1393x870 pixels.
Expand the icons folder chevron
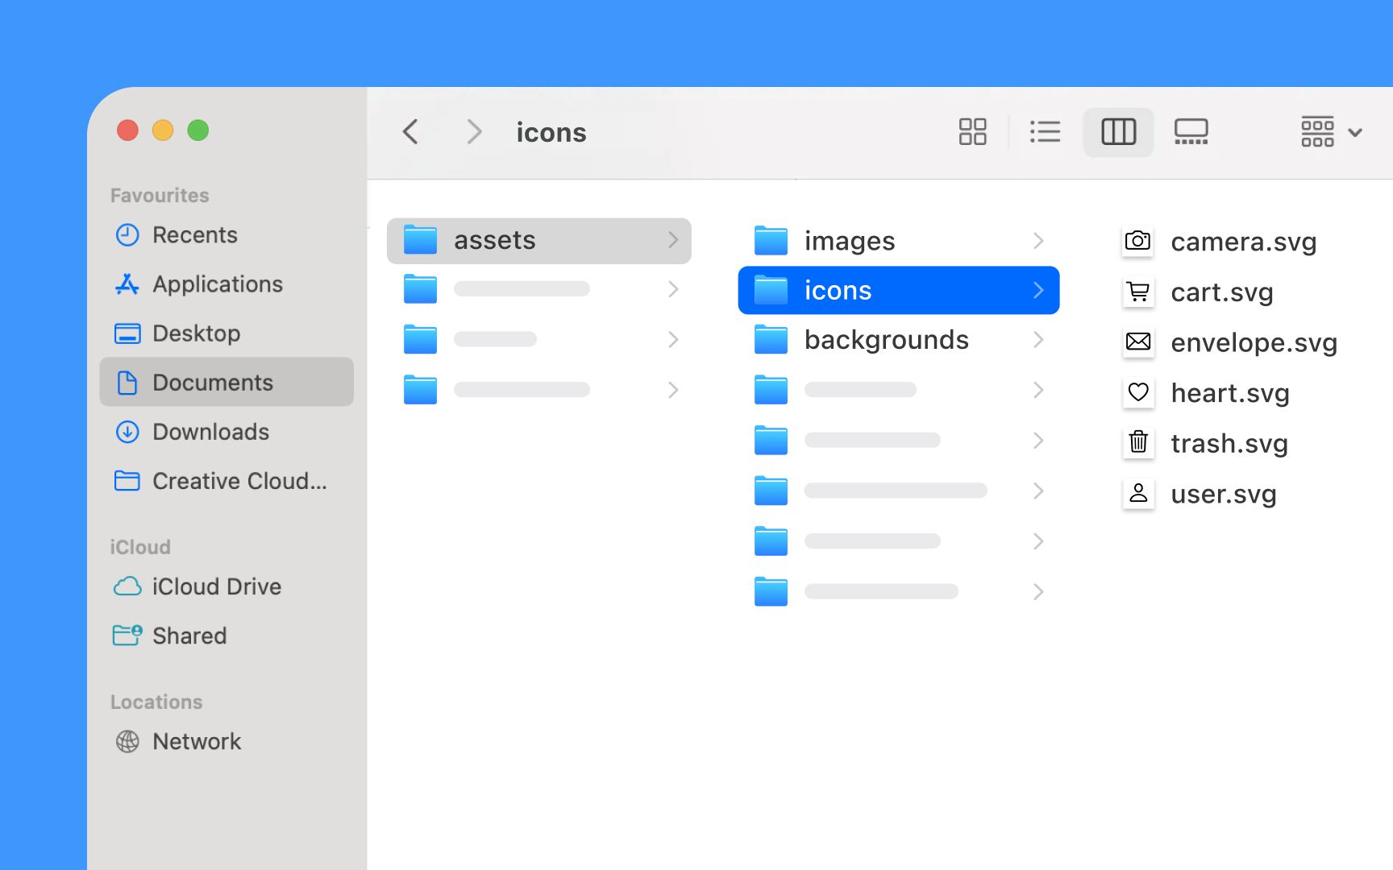tap(1037, 290)
